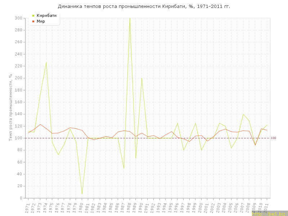Screen dimensions: 288x216
Task: Toggle the Кирибати series legend label
Action: [46, 15]
